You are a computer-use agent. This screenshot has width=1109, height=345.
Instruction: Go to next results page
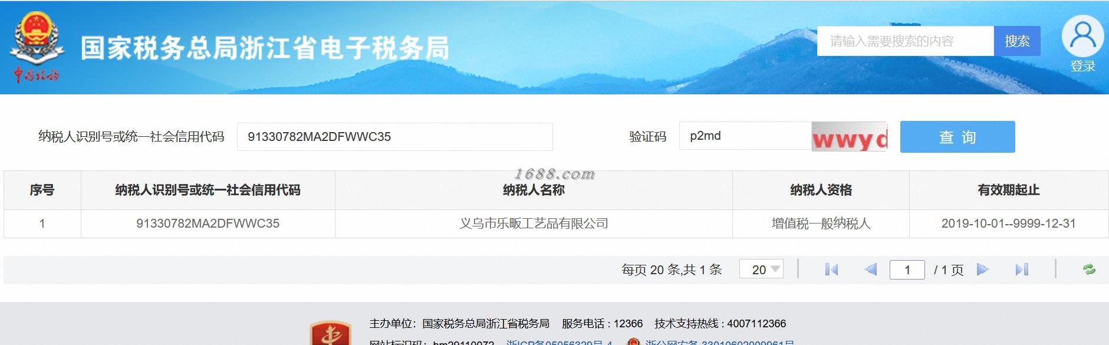[x=982, y=270]
